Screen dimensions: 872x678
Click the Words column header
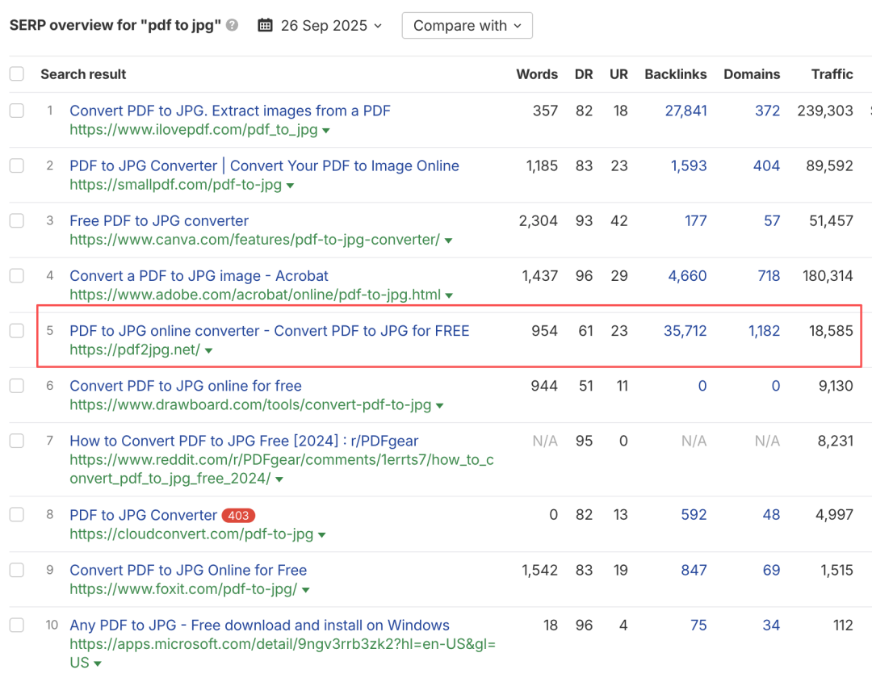click(x=537, y=74)
